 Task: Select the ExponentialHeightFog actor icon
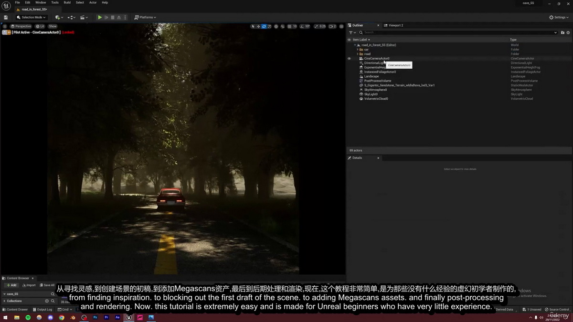pos(361,67)
